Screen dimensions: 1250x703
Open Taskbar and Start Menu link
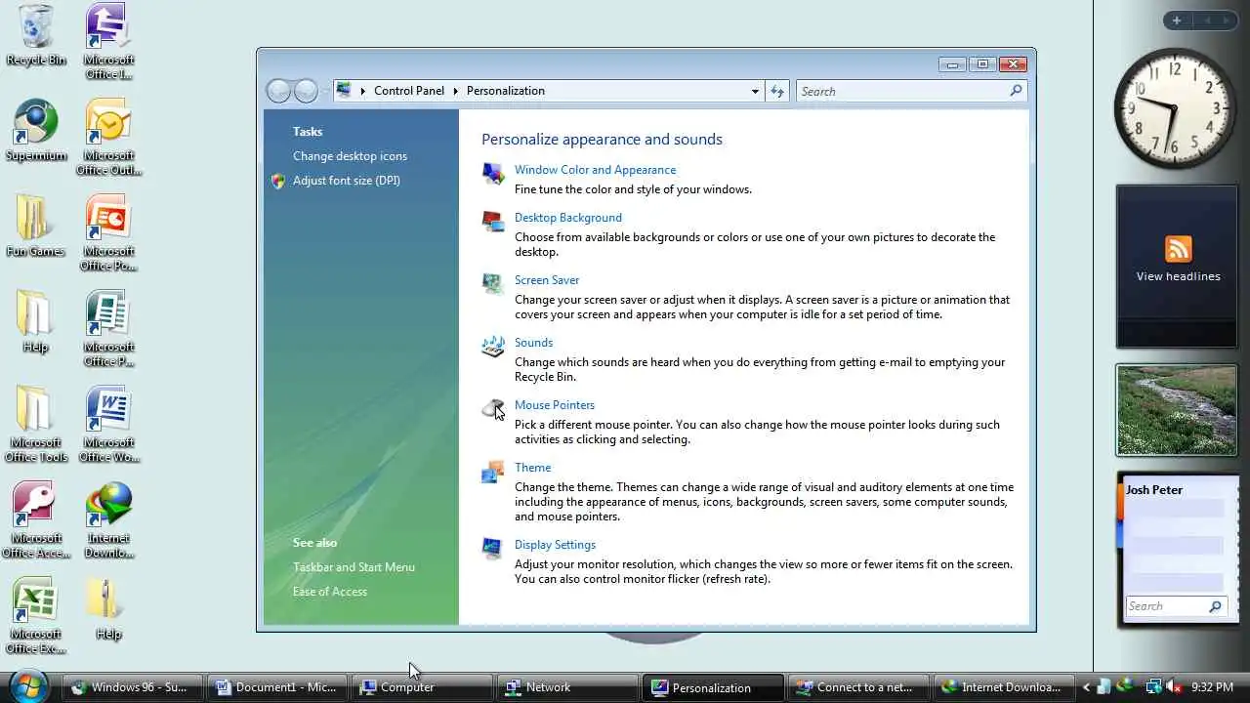354,567
